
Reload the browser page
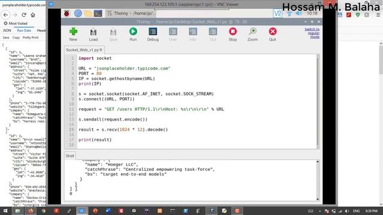(24, 15)
